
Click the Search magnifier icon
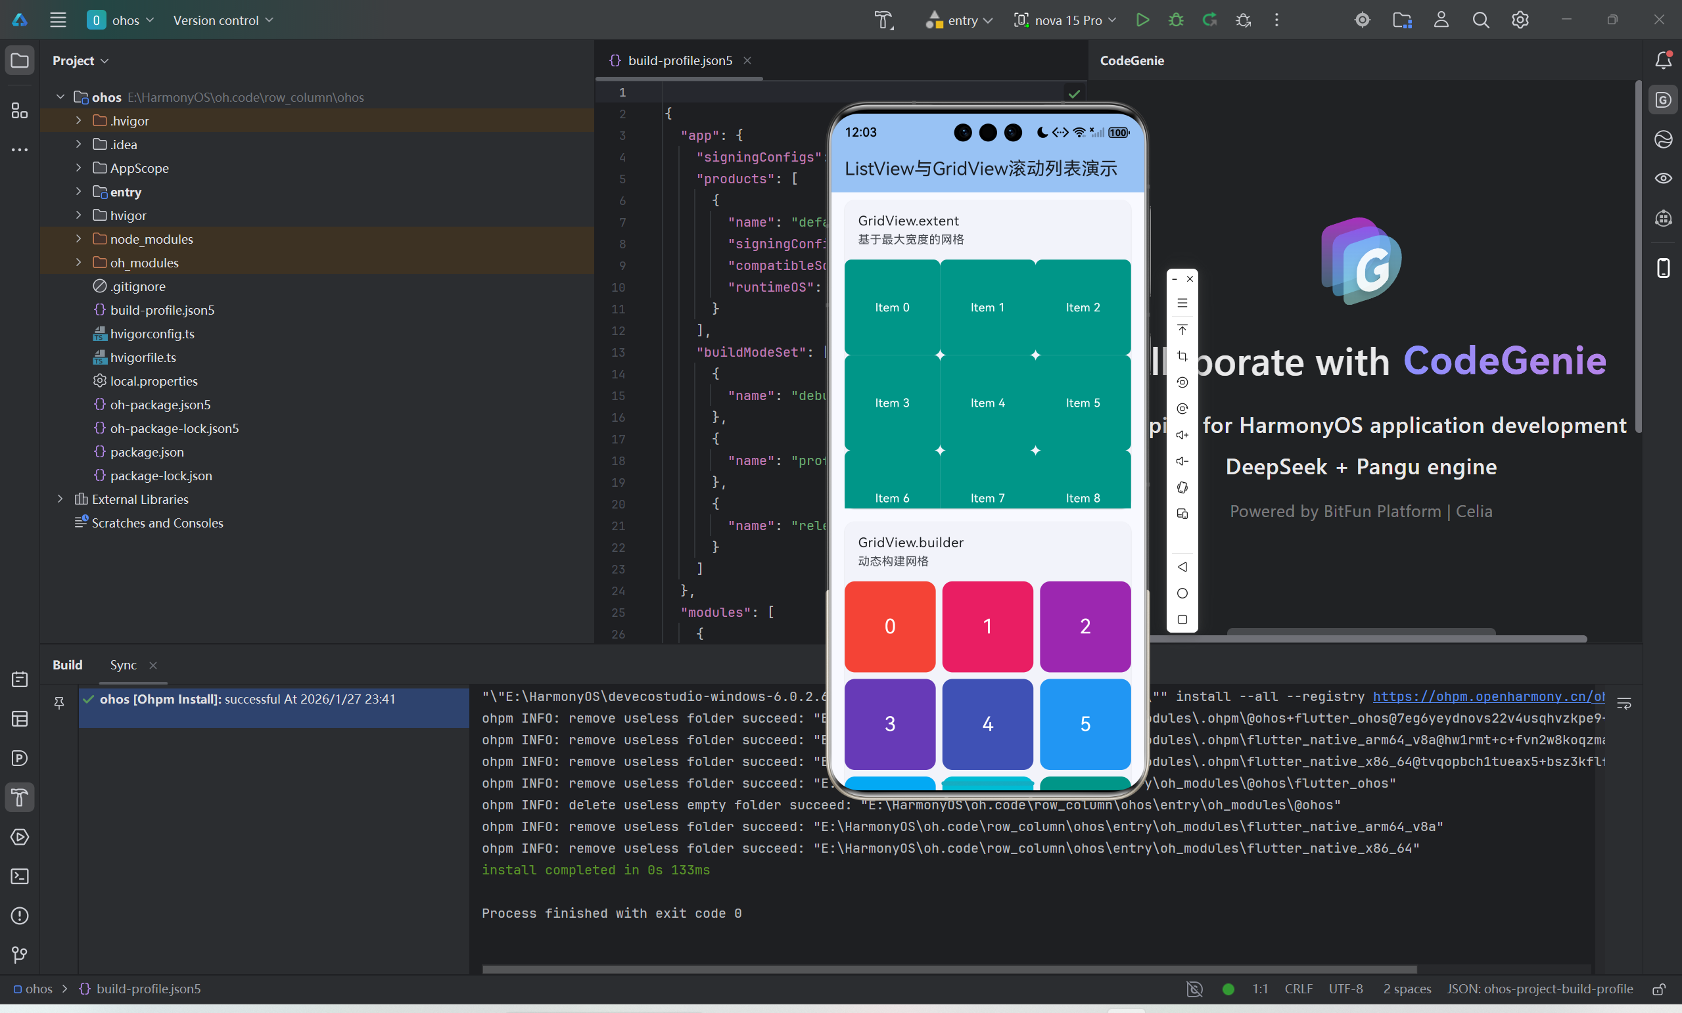pyautogui.click(x=1480, y=20)
